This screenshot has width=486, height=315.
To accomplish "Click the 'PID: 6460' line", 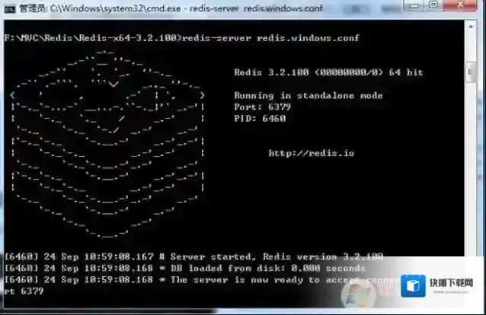I will click(260, 119).
